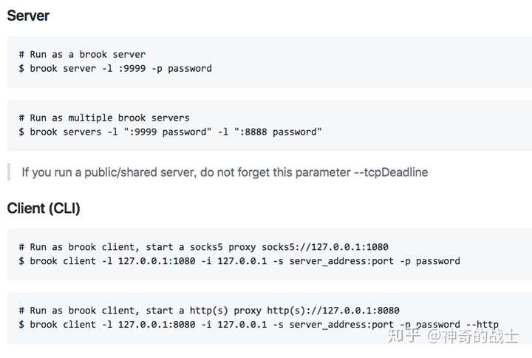Click the @神奇的战士 author watermark
Image resolution: width=532 pixels, height=358 pixels.
tap(480, 337)
